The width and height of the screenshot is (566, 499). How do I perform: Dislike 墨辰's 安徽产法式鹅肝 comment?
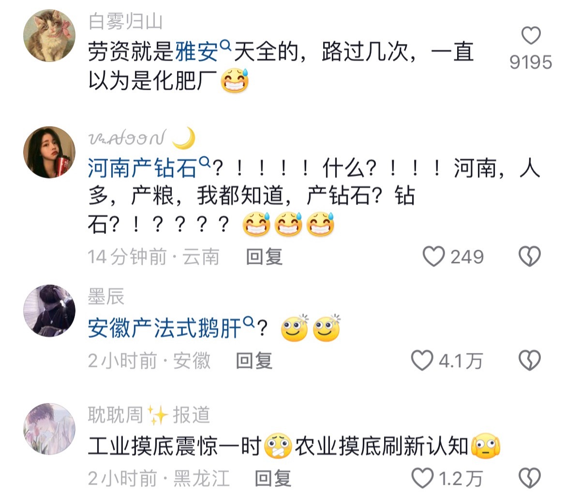(530, 361)
